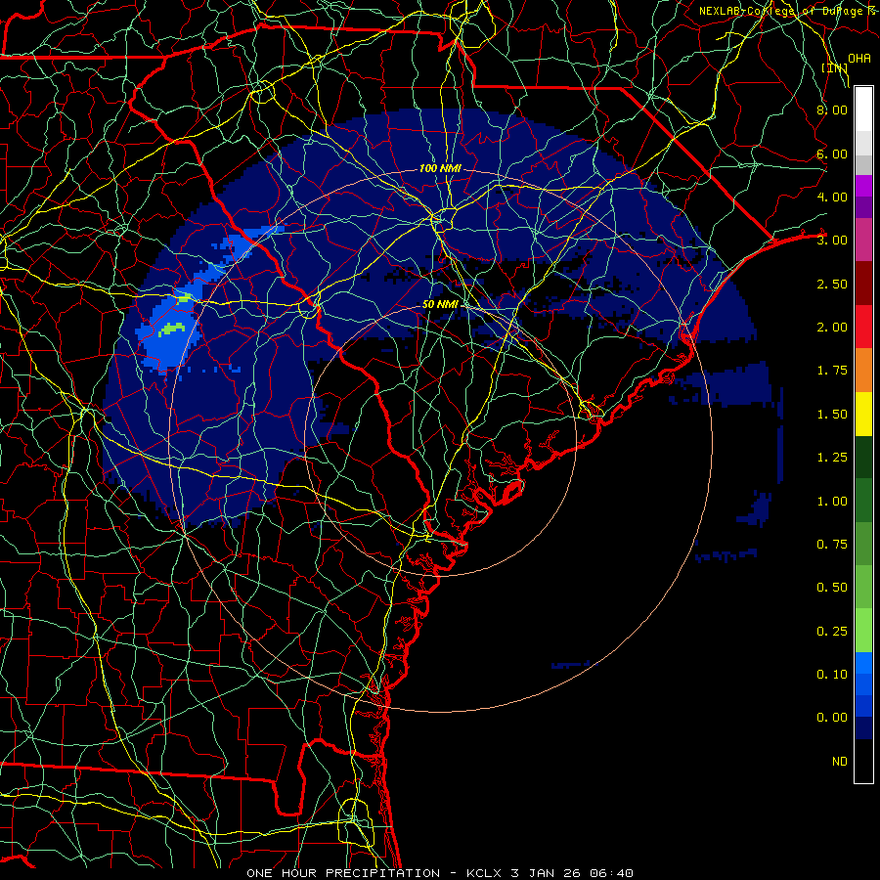This screenshot has width=880, height=880.
Task: Click the [IN] units label
Action: [835, 68]
